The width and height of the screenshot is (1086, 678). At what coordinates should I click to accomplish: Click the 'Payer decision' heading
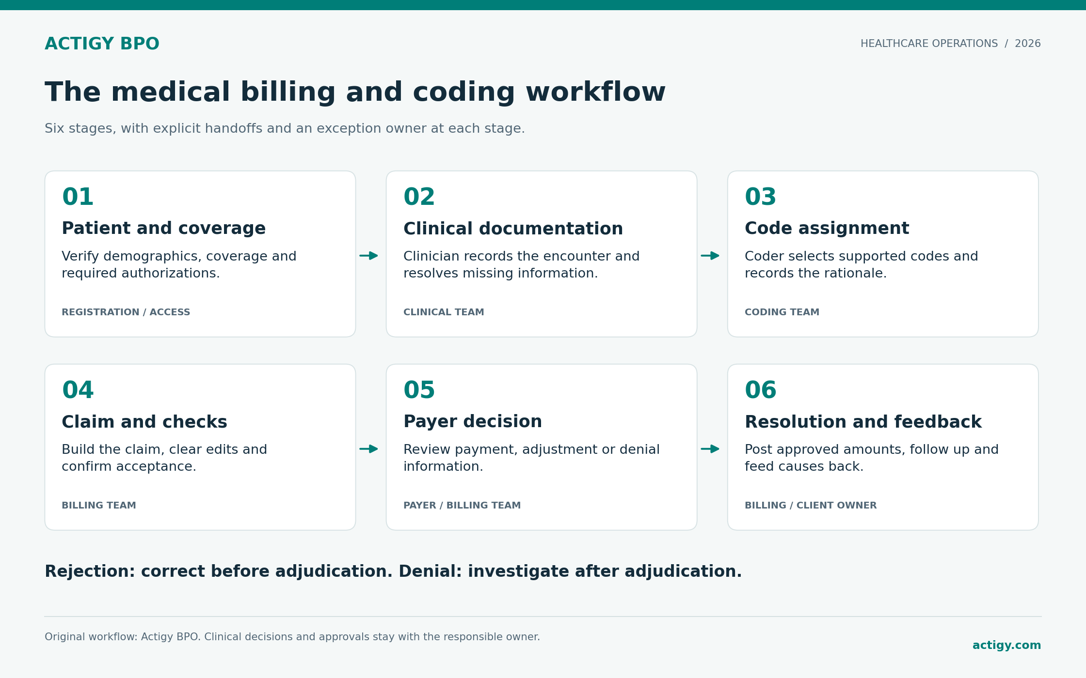click(x=473, y=422)
